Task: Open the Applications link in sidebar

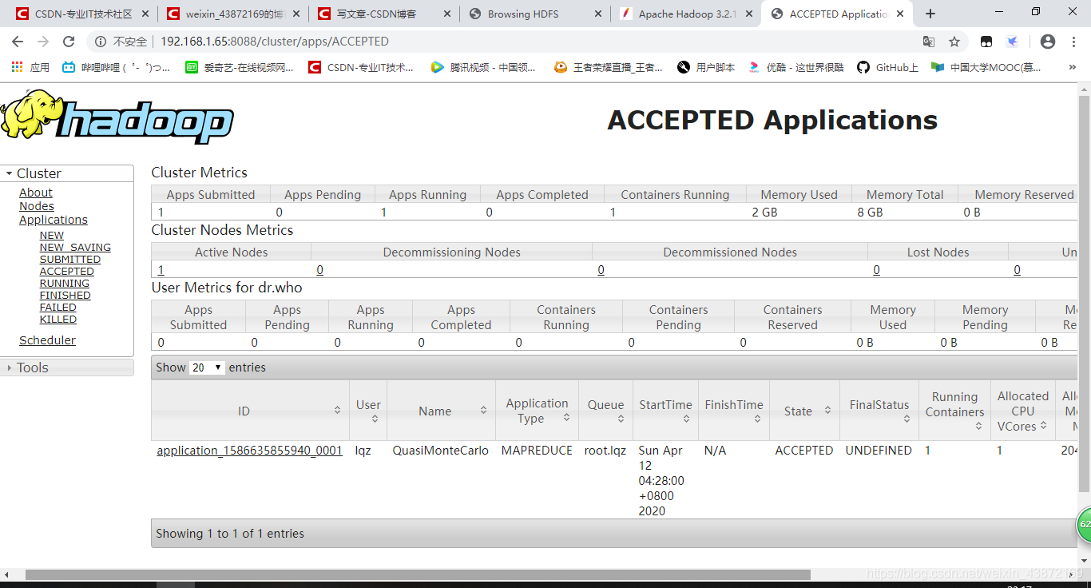Action: pyautogui.click(x=54, y=220)
